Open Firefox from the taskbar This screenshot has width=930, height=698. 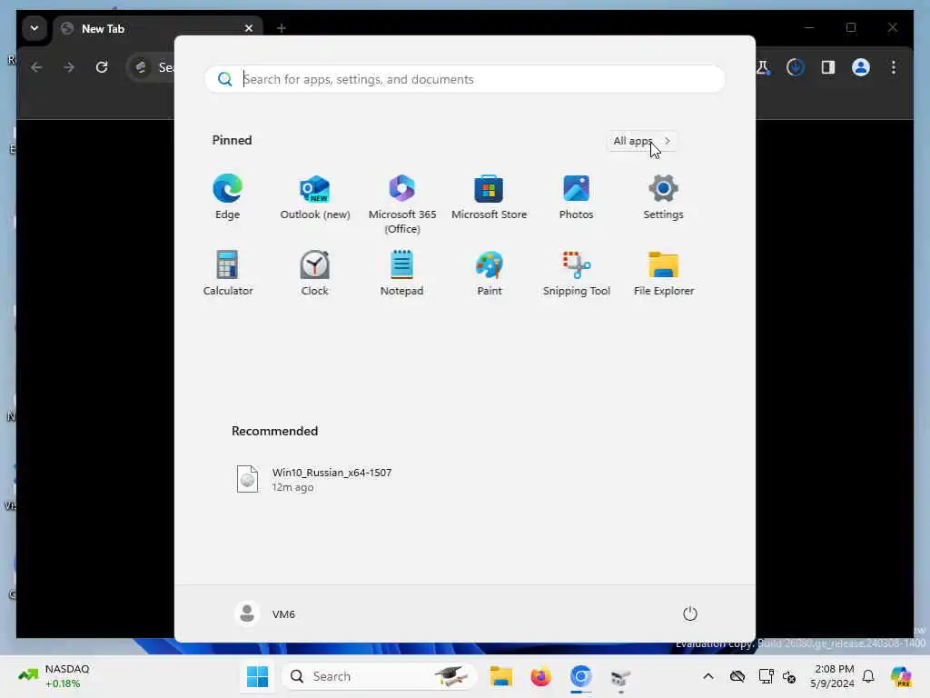coord(540,676)
